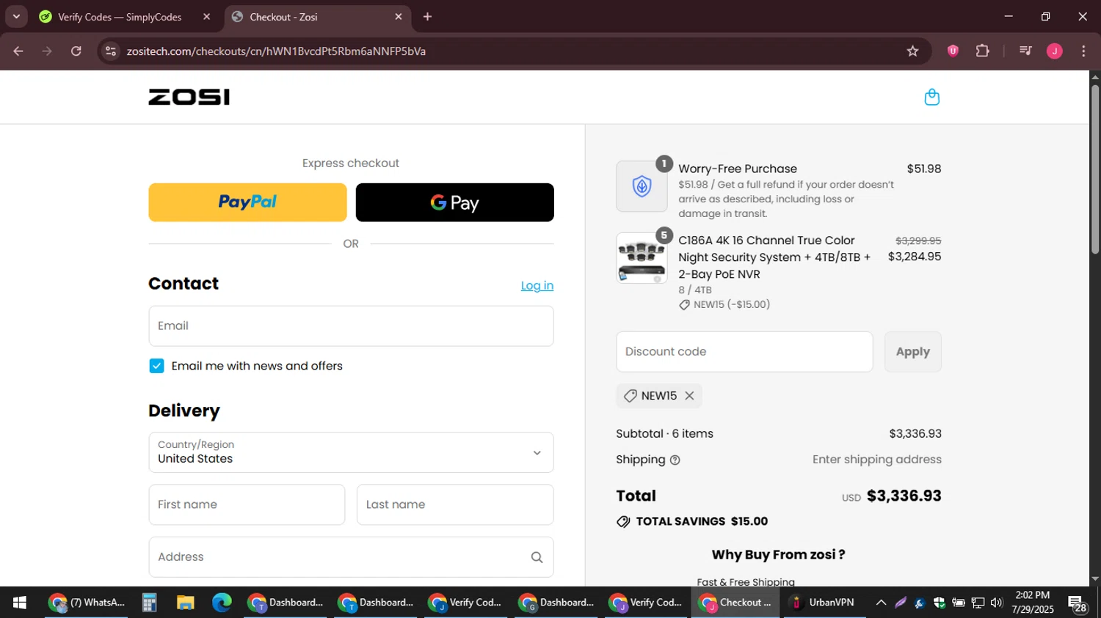Close the Checkout - Zosi tab
The width and height of the screenshot is (1101, 618).
pyautogui.click(x=399, y=17)
